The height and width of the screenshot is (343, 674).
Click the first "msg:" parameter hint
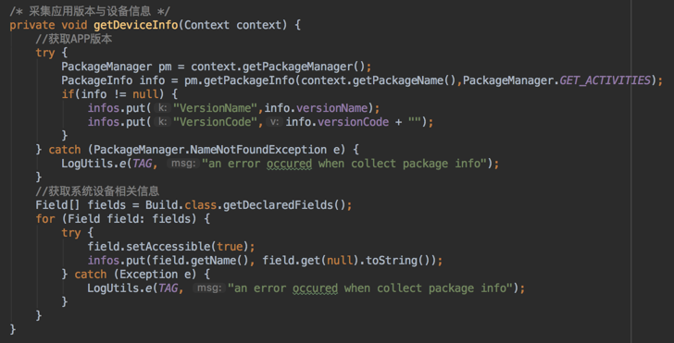183,164
